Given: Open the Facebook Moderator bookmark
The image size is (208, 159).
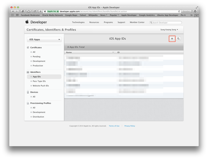Looking at the screenshot, I should pyautogui.click(x=30, y=15).
